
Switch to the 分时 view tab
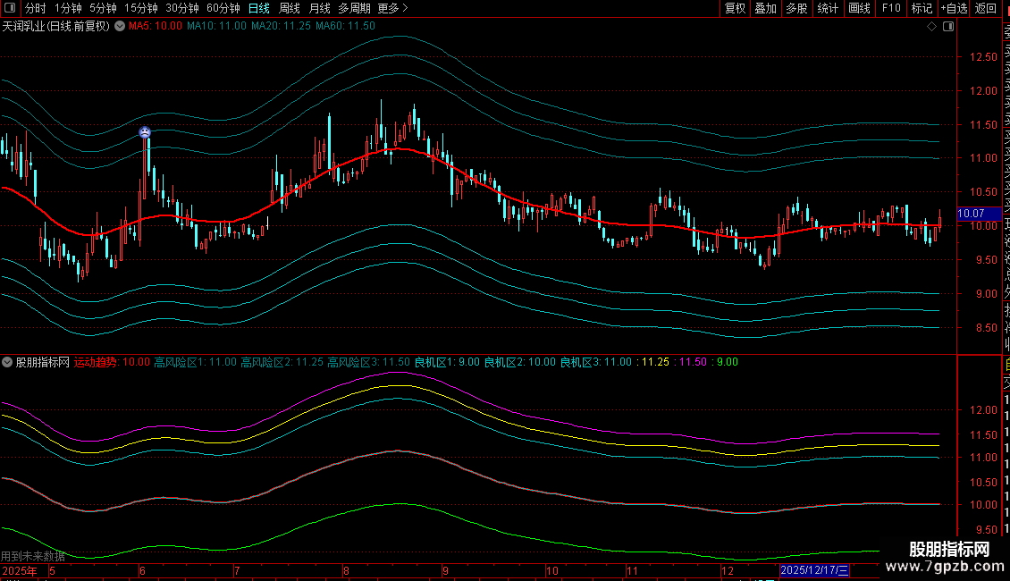pyautogui.click(x=35, y=8)
